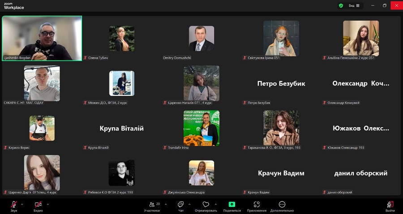Viewport: 403px width, 214px height.
Task: Click the green shield encryption icon
Action: point(341,5)
